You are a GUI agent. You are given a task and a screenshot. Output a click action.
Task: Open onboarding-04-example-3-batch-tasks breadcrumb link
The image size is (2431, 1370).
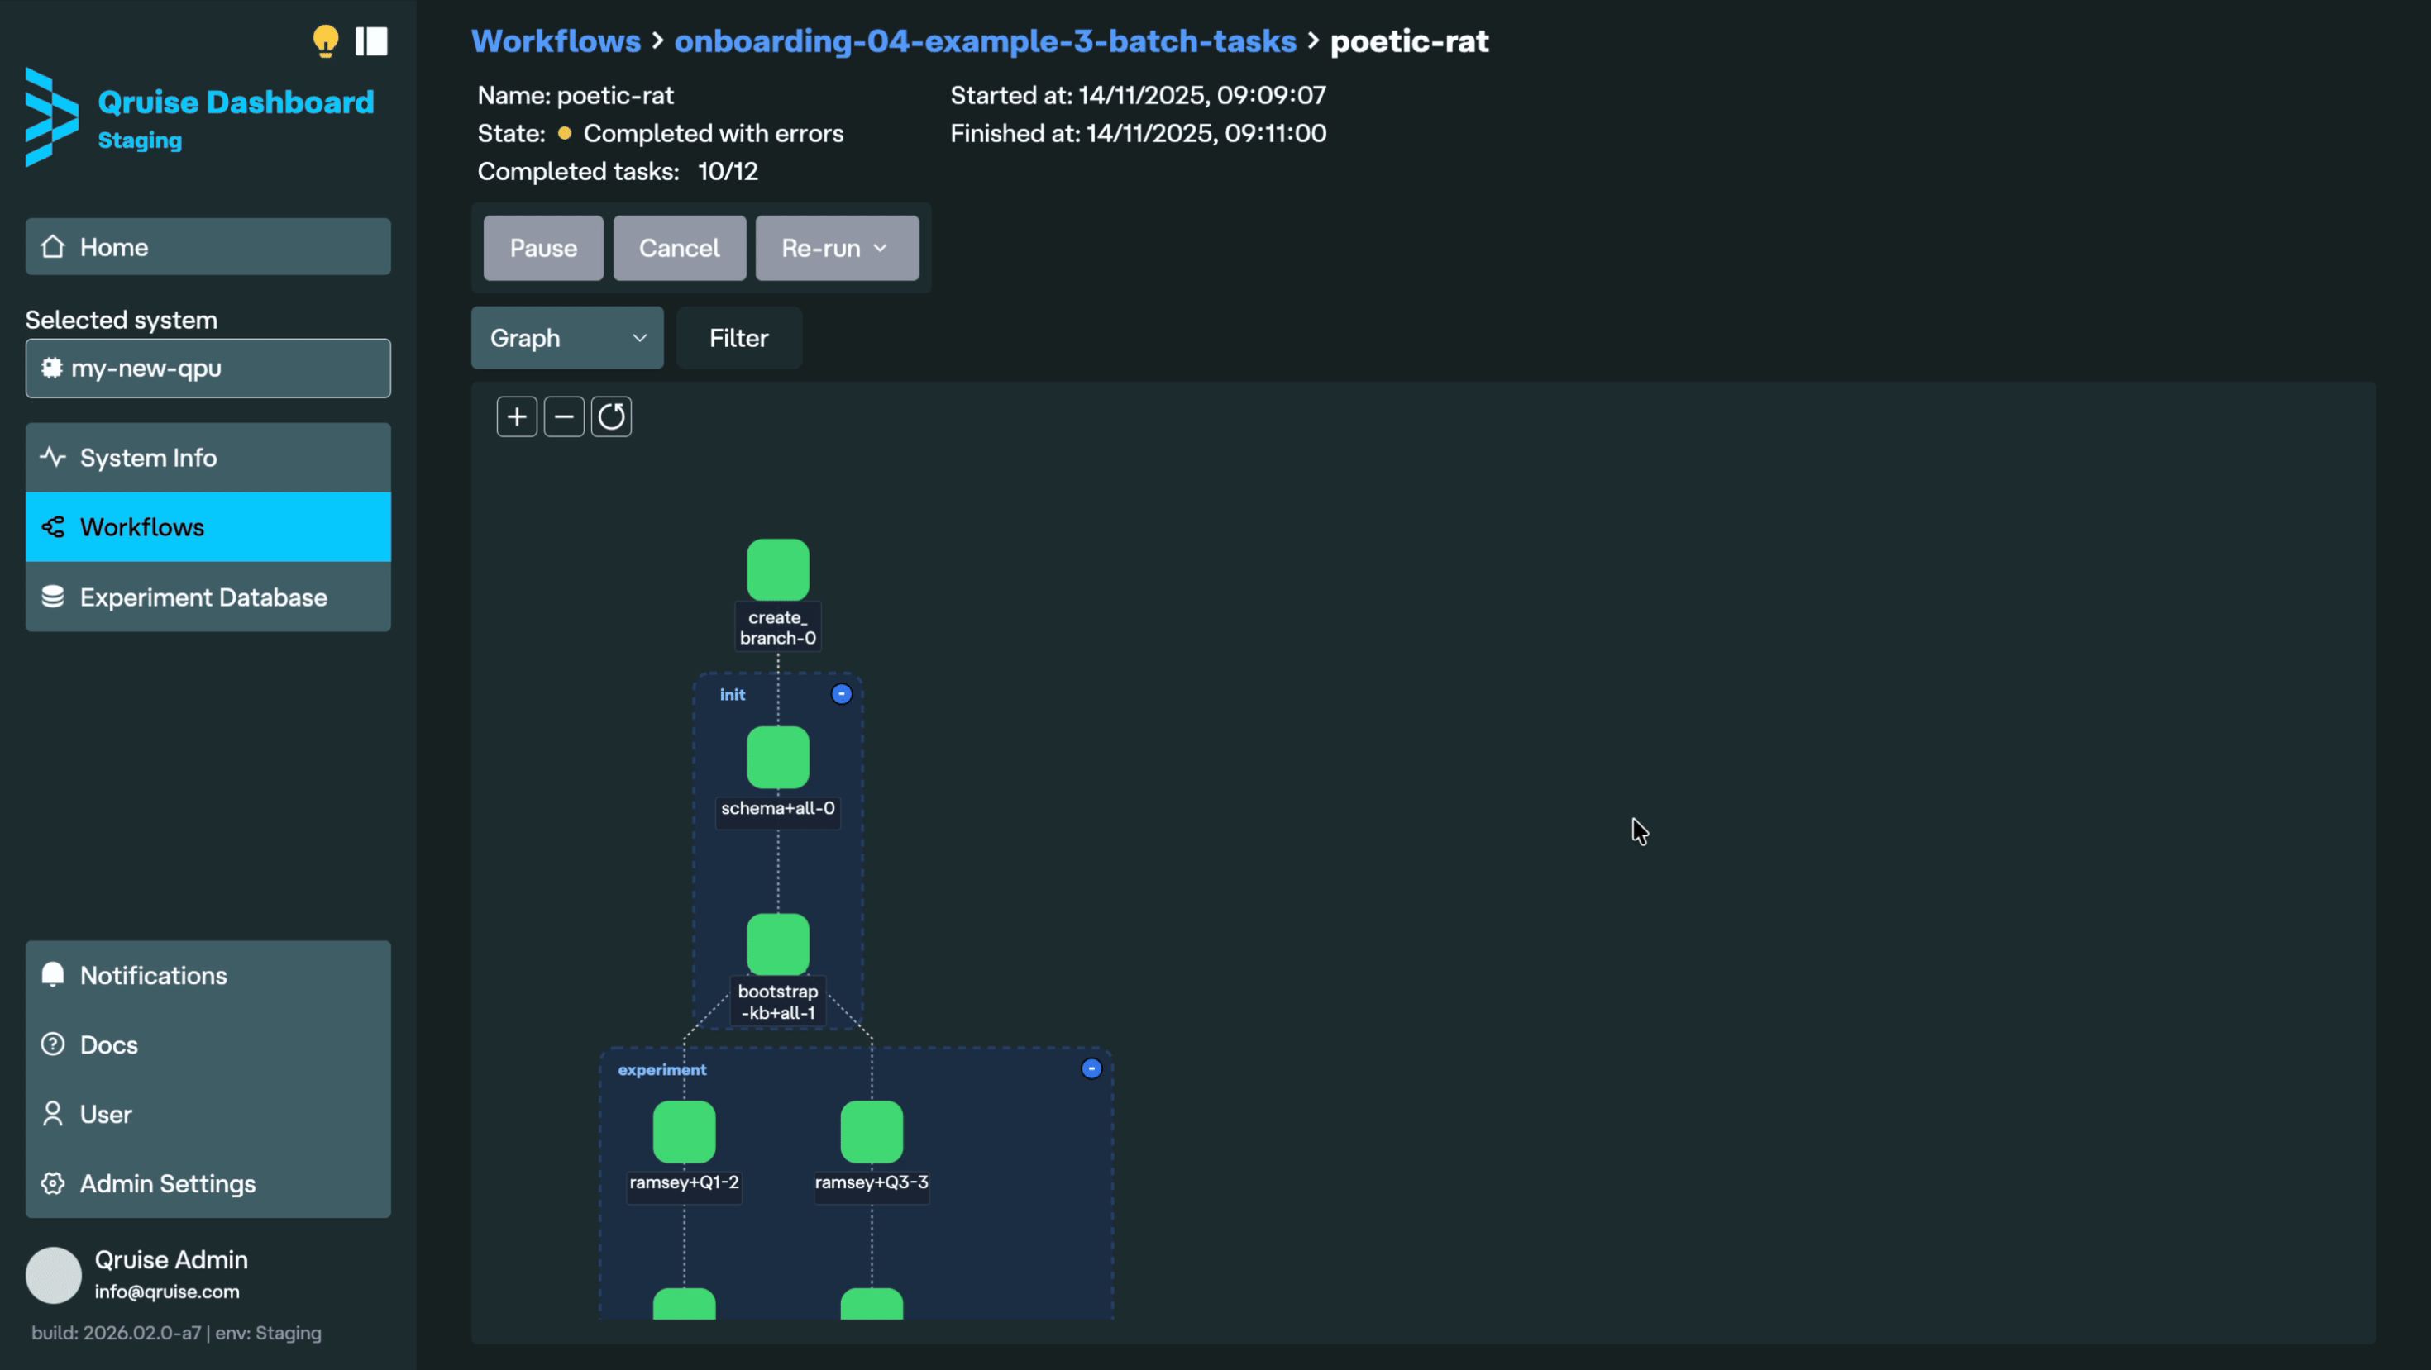[x=984, y=40]
